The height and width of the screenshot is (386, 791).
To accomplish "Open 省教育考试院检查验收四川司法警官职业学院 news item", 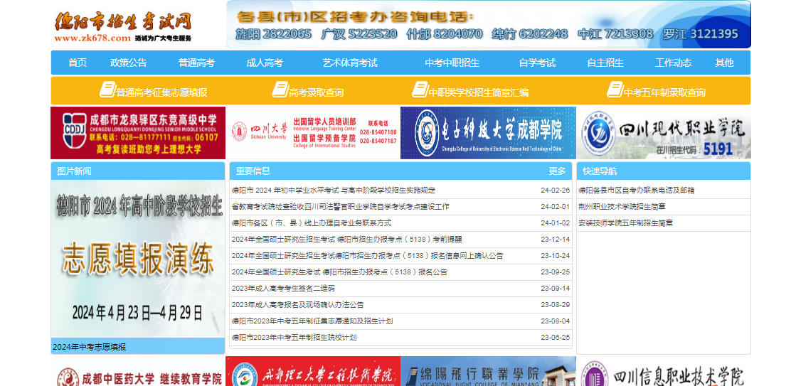I will [x=341, y=207].
